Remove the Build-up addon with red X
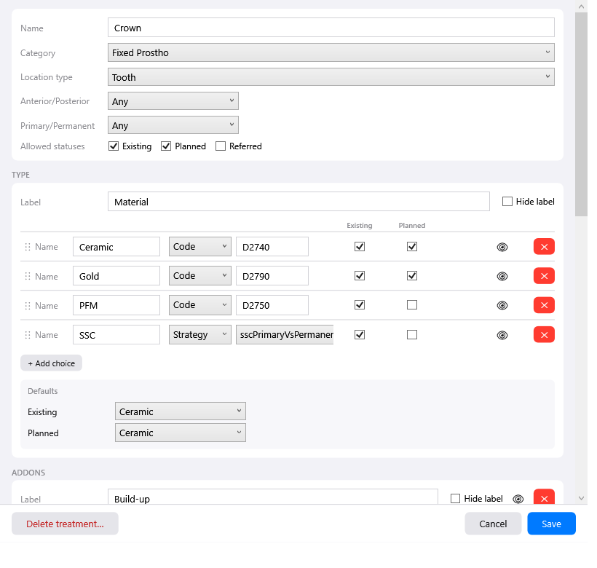 544,497
